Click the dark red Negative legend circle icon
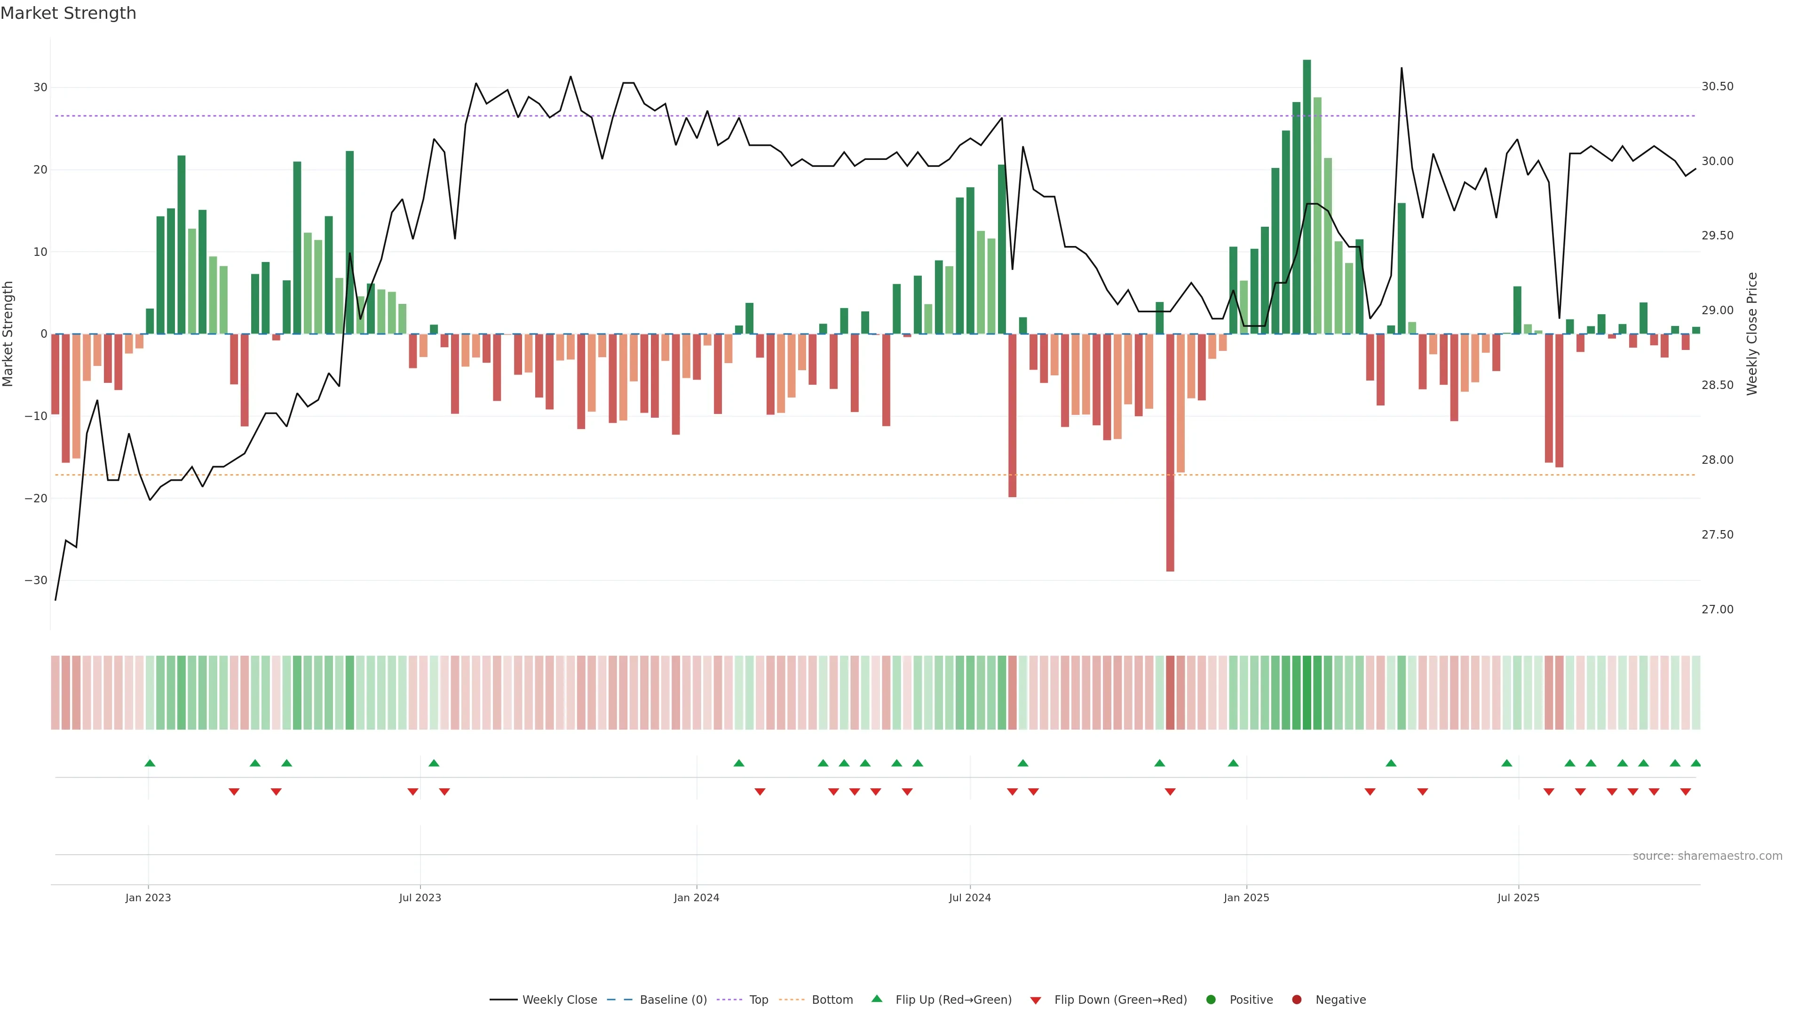The image size is (1806, 1016). (x=1296, y=999)
